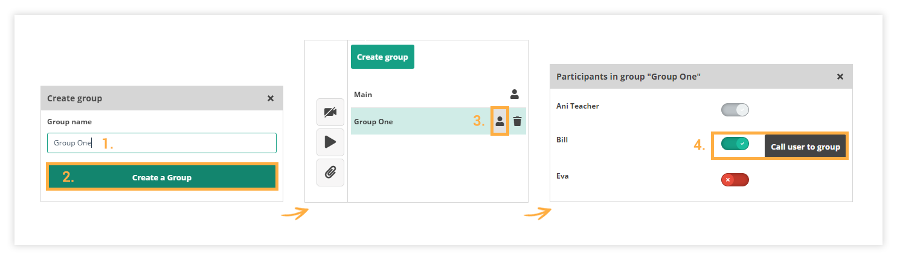The height and width of the screenshot is (260, 897).
Task: Click the paperclip attachment icon
Action: [330, 173]
